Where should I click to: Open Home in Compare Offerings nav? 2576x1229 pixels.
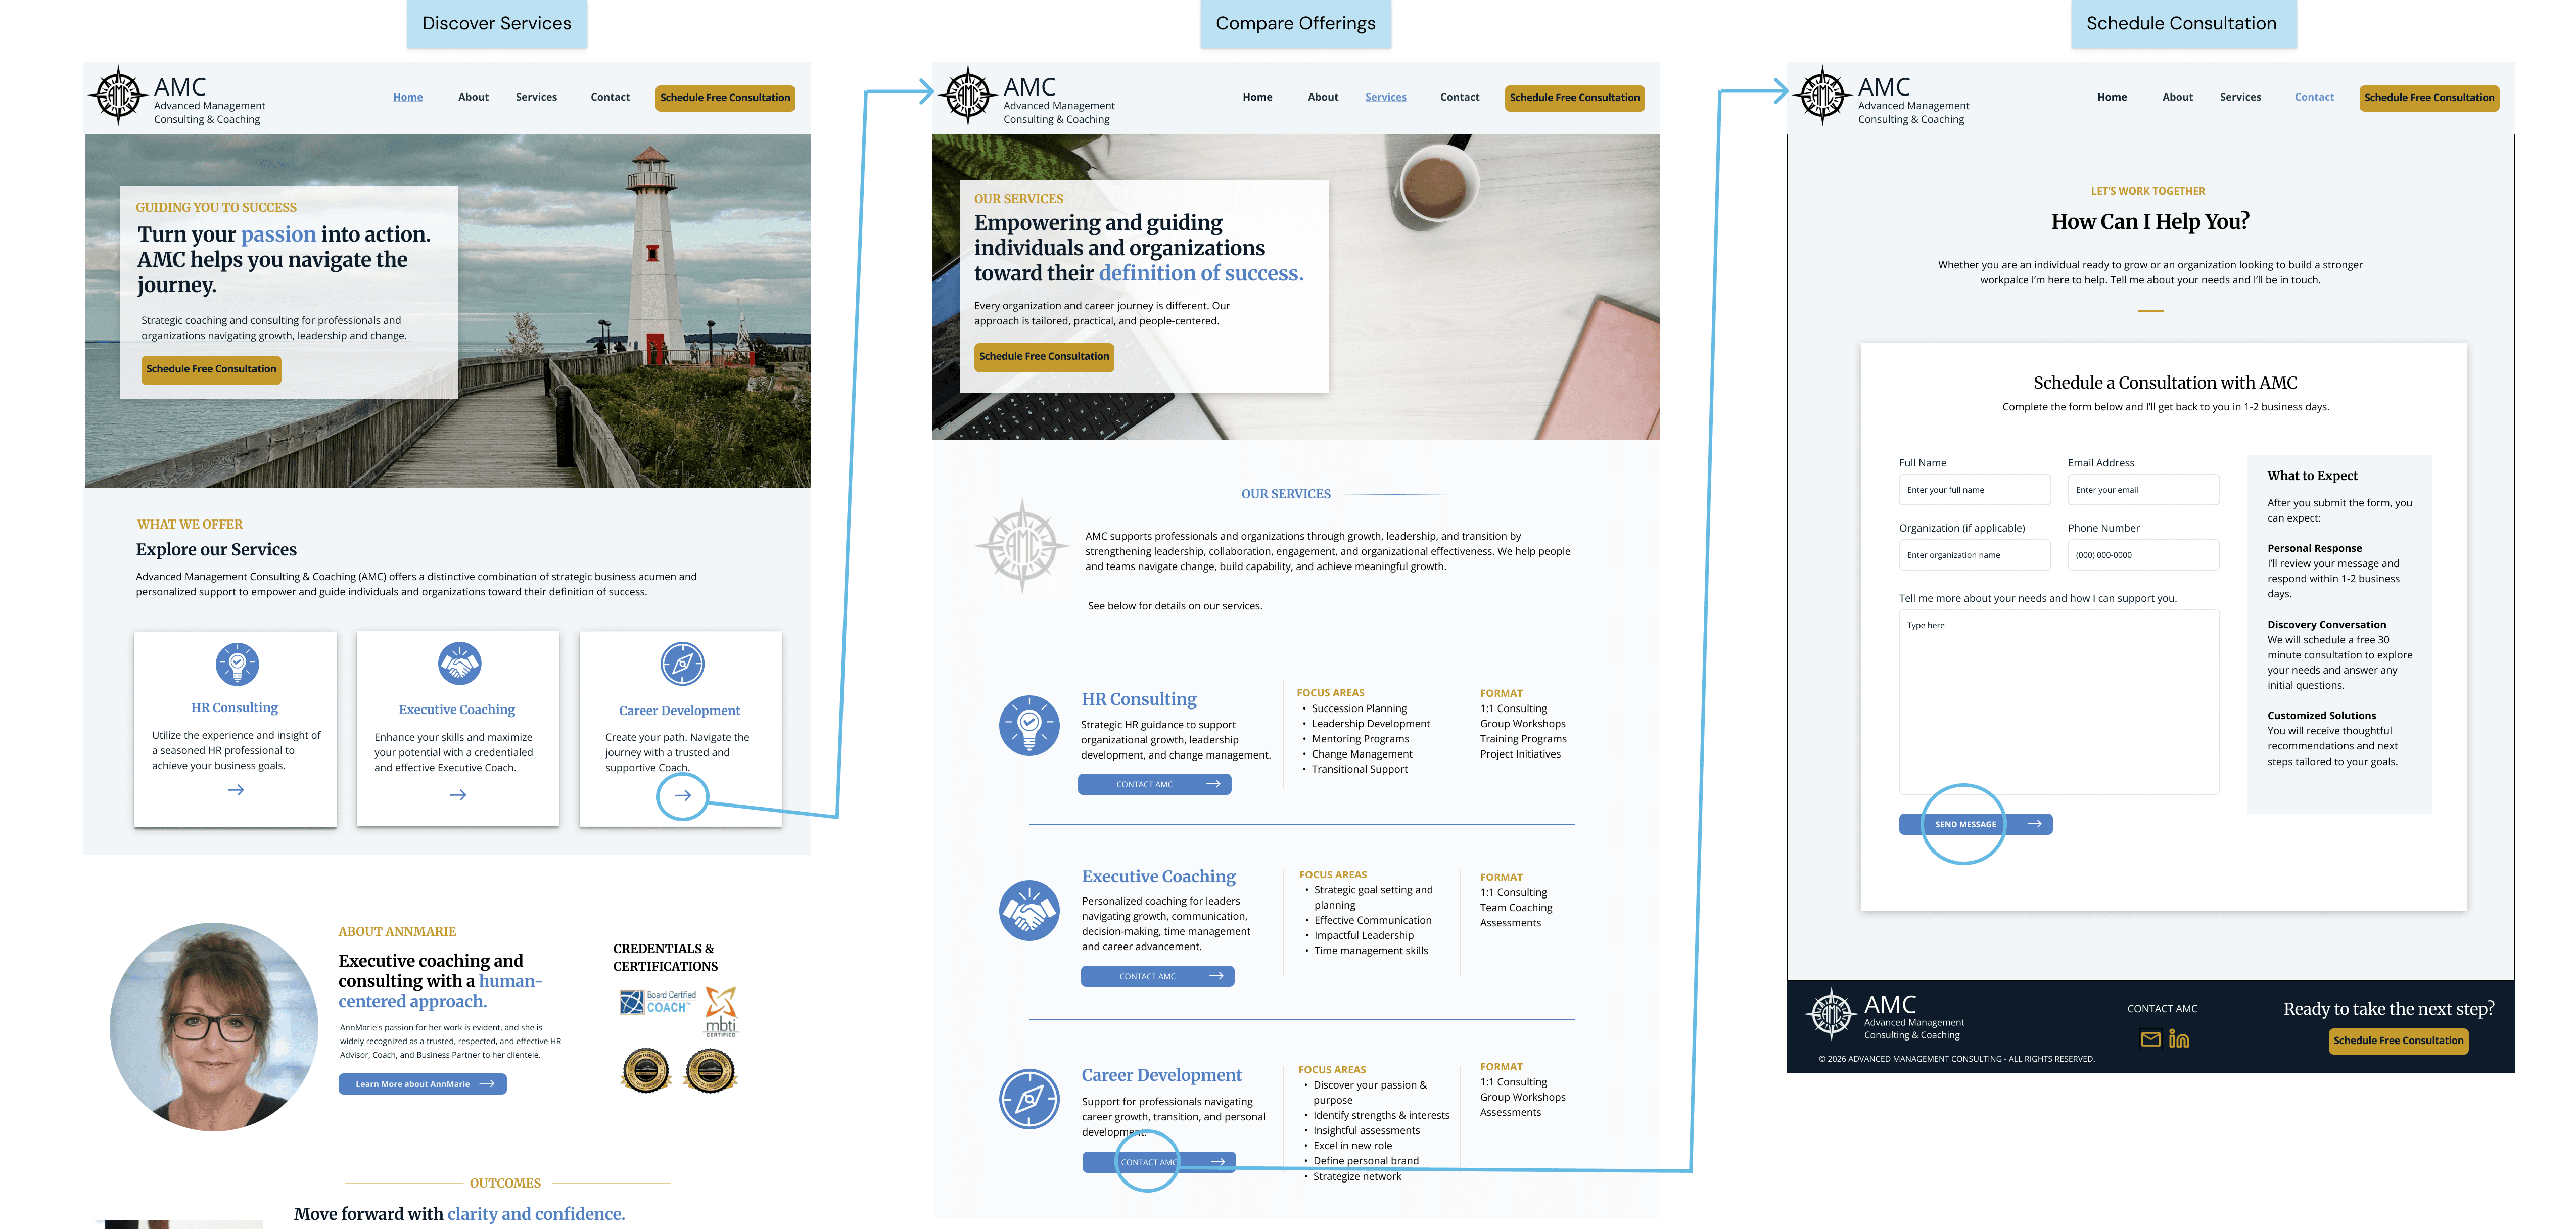coord(1258,97)
